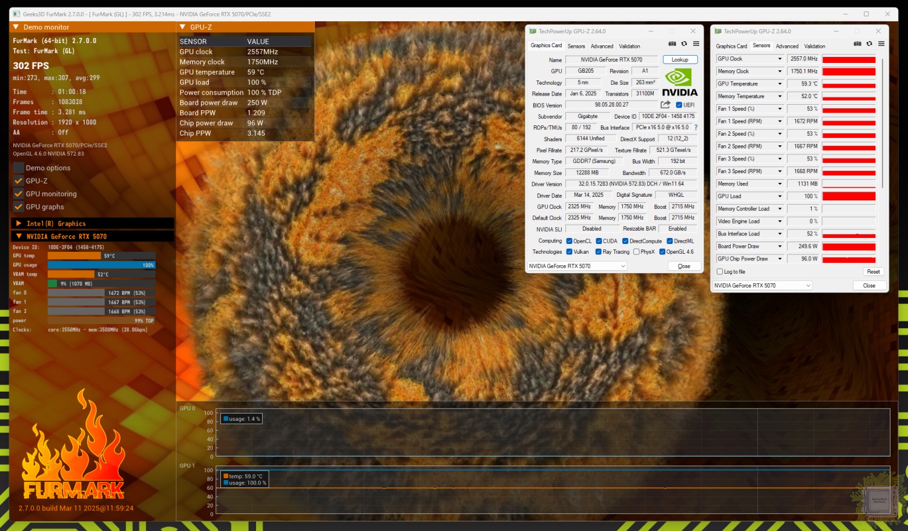
Task: Open hamburger menu in Sensors GPU-Z window
Action: click(881, 44)
